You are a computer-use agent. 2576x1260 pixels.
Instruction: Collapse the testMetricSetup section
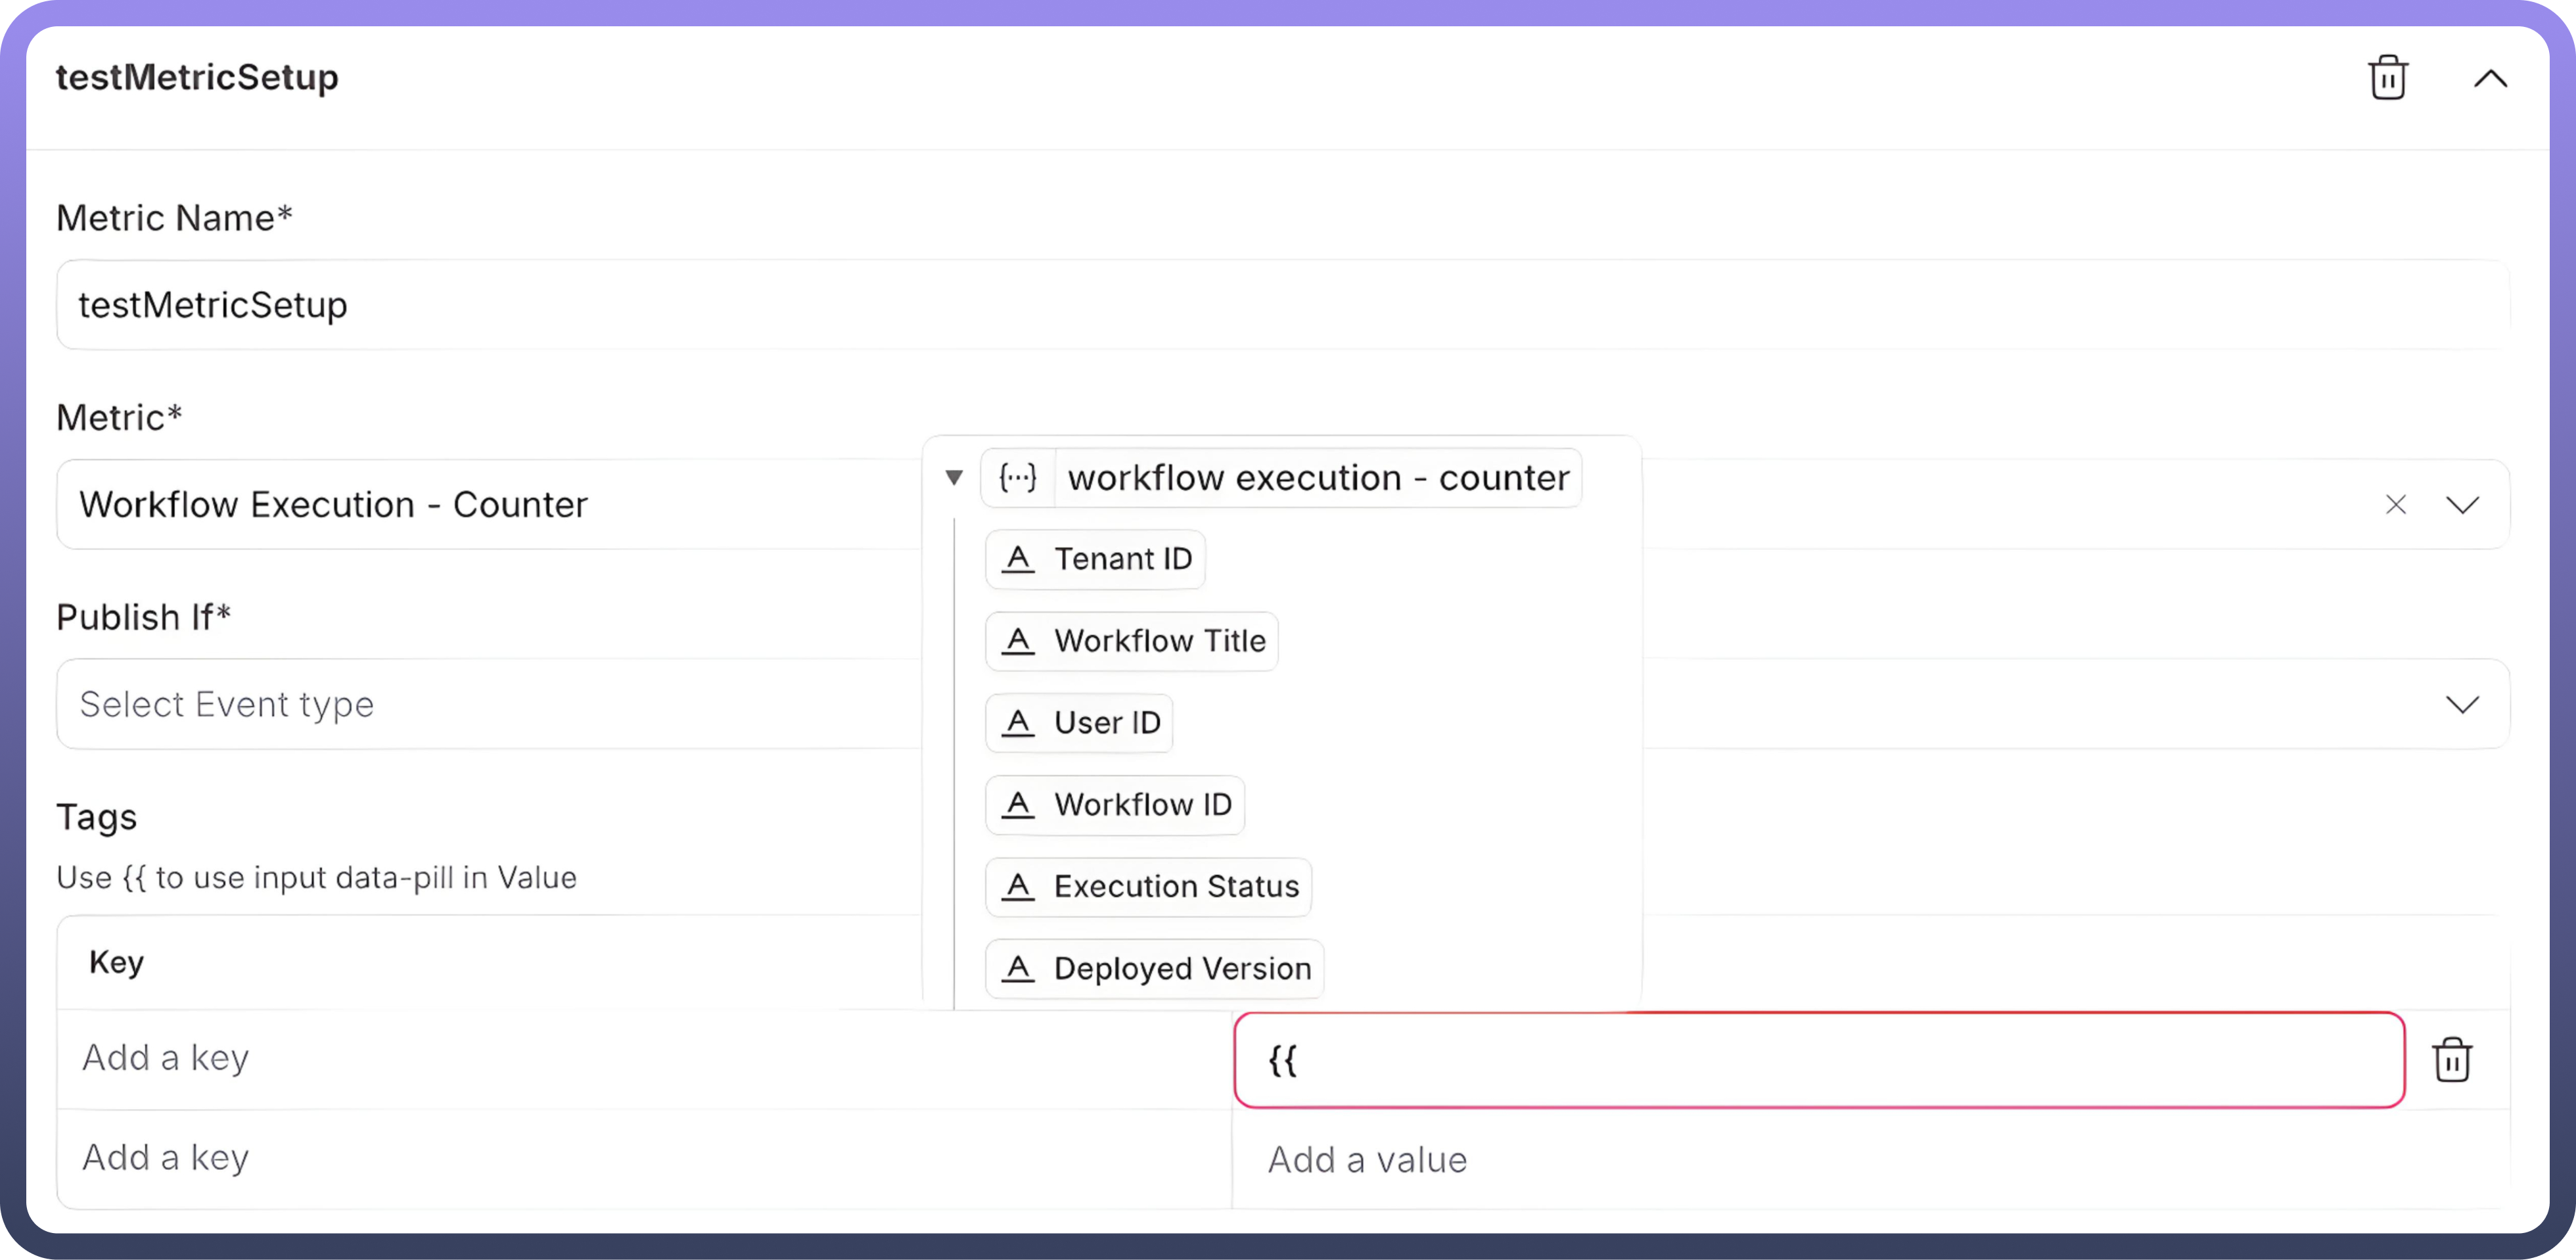pos(2490,78)
